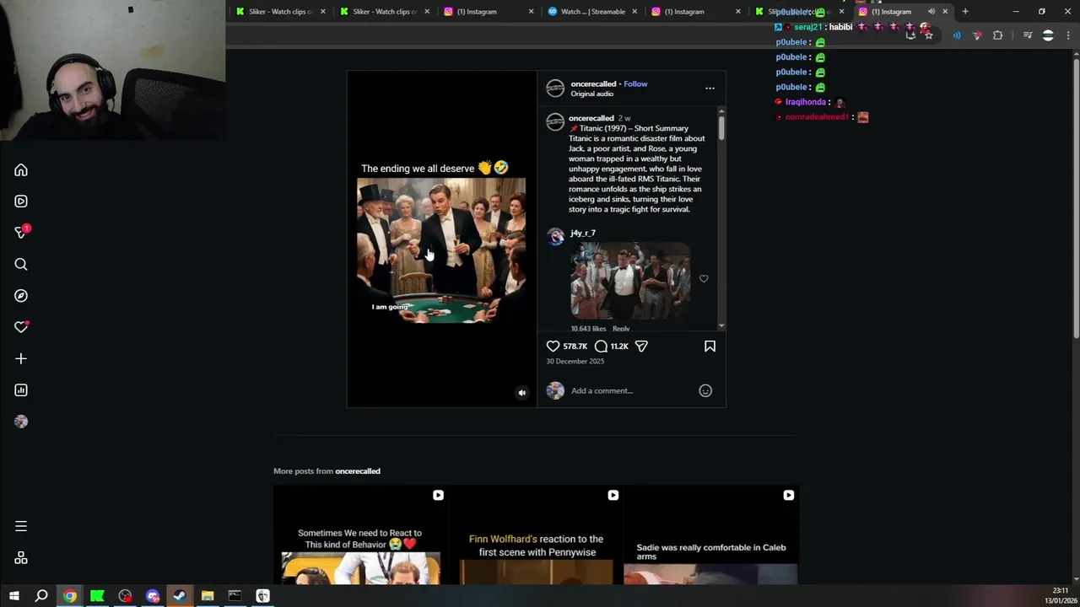Open oncerecalled link in More posts heading
This screenshot has height=607, width=1080.
coord(358,471)
